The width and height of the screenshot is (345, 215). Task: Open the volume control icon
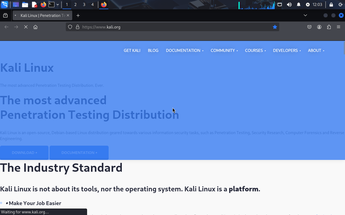(289, 5)
